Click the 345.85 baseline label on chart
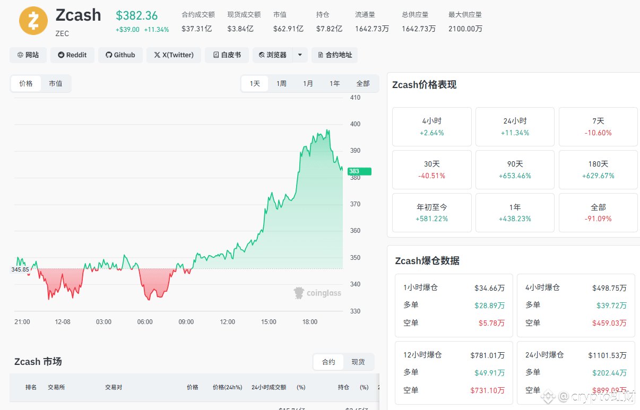The image size is (640, 410). click(20, 269)
